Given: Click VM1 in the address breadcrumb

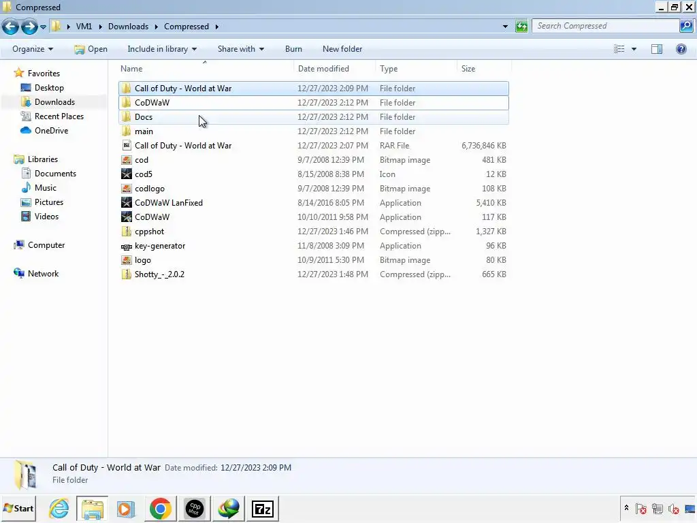Looking at the screenshot, I should pyautogui.click(x=84, y=27).
